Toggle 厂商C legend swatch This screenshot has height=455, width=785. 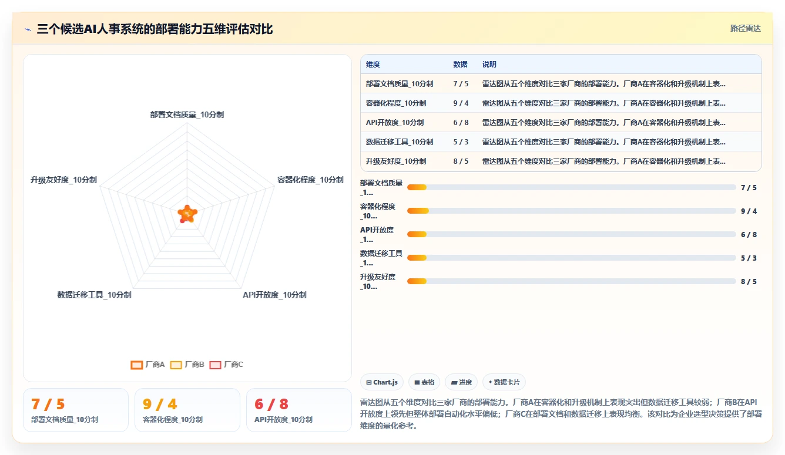coord(216,365)
